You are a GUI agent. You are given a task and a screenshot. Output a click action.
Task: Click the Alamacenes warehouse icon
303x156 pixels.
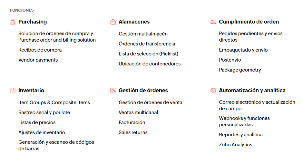pos(113,22)
